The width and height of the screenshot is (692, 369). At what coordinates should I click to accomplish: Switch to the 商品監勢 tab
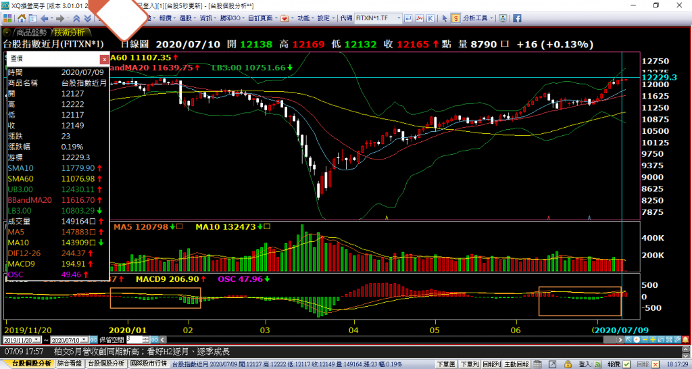click(x=32, y=32)
